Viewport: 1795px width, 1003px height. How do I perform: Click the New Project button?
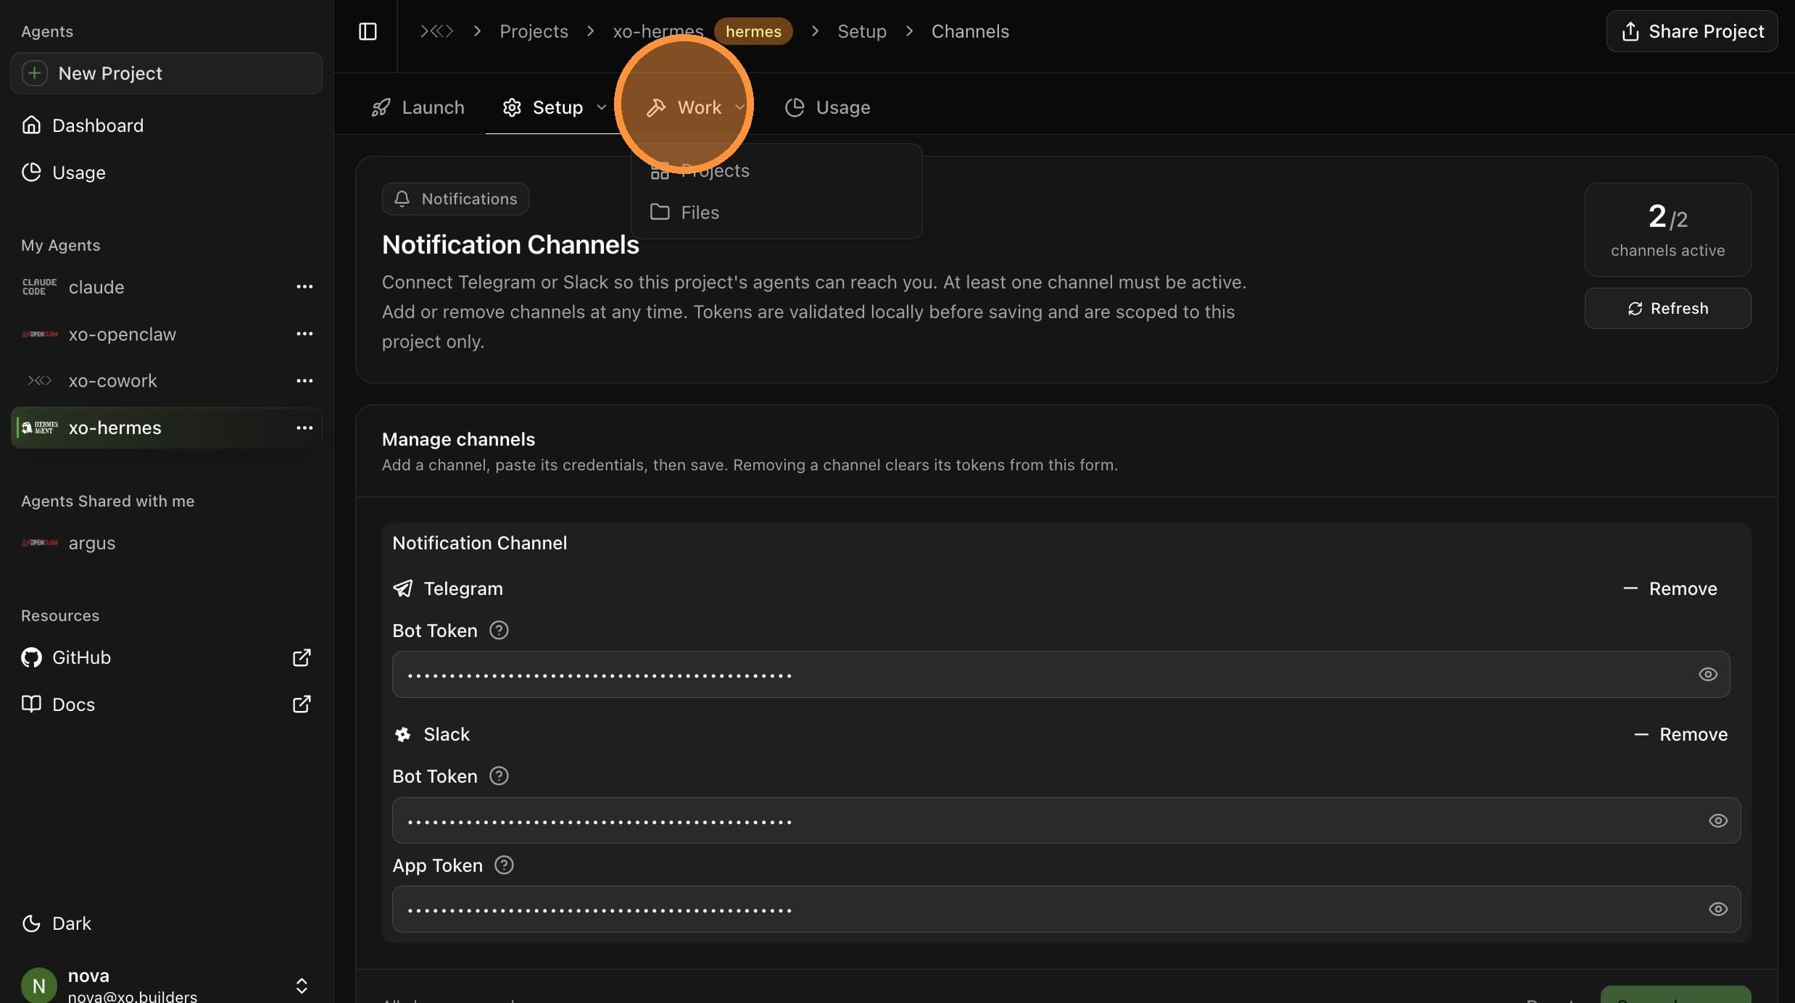(x=166, y=73)
